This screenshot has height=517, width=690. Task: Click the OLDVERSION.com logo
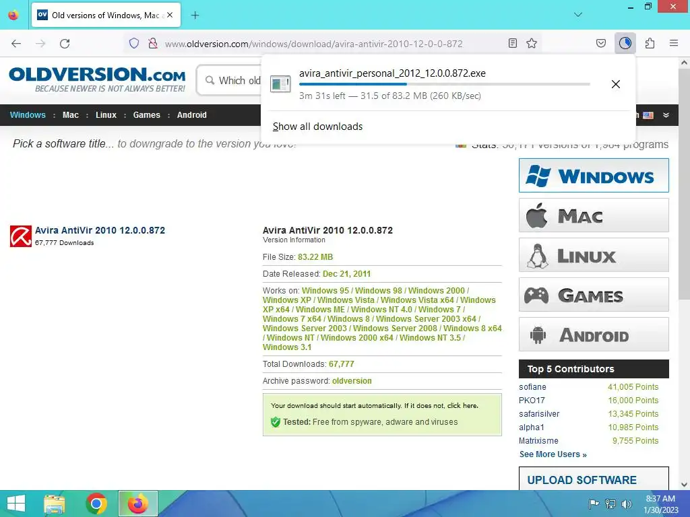[97, 79]
